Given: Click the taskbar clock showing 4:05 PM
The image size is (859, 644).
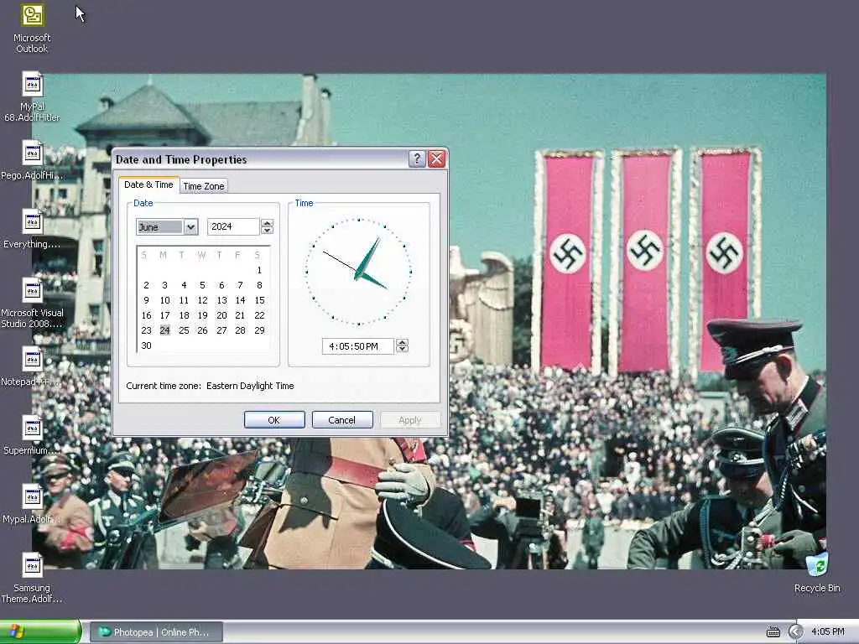Looking at the screenshot, I should (828, 632).
